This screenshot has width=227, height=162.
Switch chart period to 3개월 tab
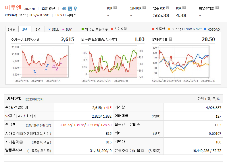(x=11, y=29)
